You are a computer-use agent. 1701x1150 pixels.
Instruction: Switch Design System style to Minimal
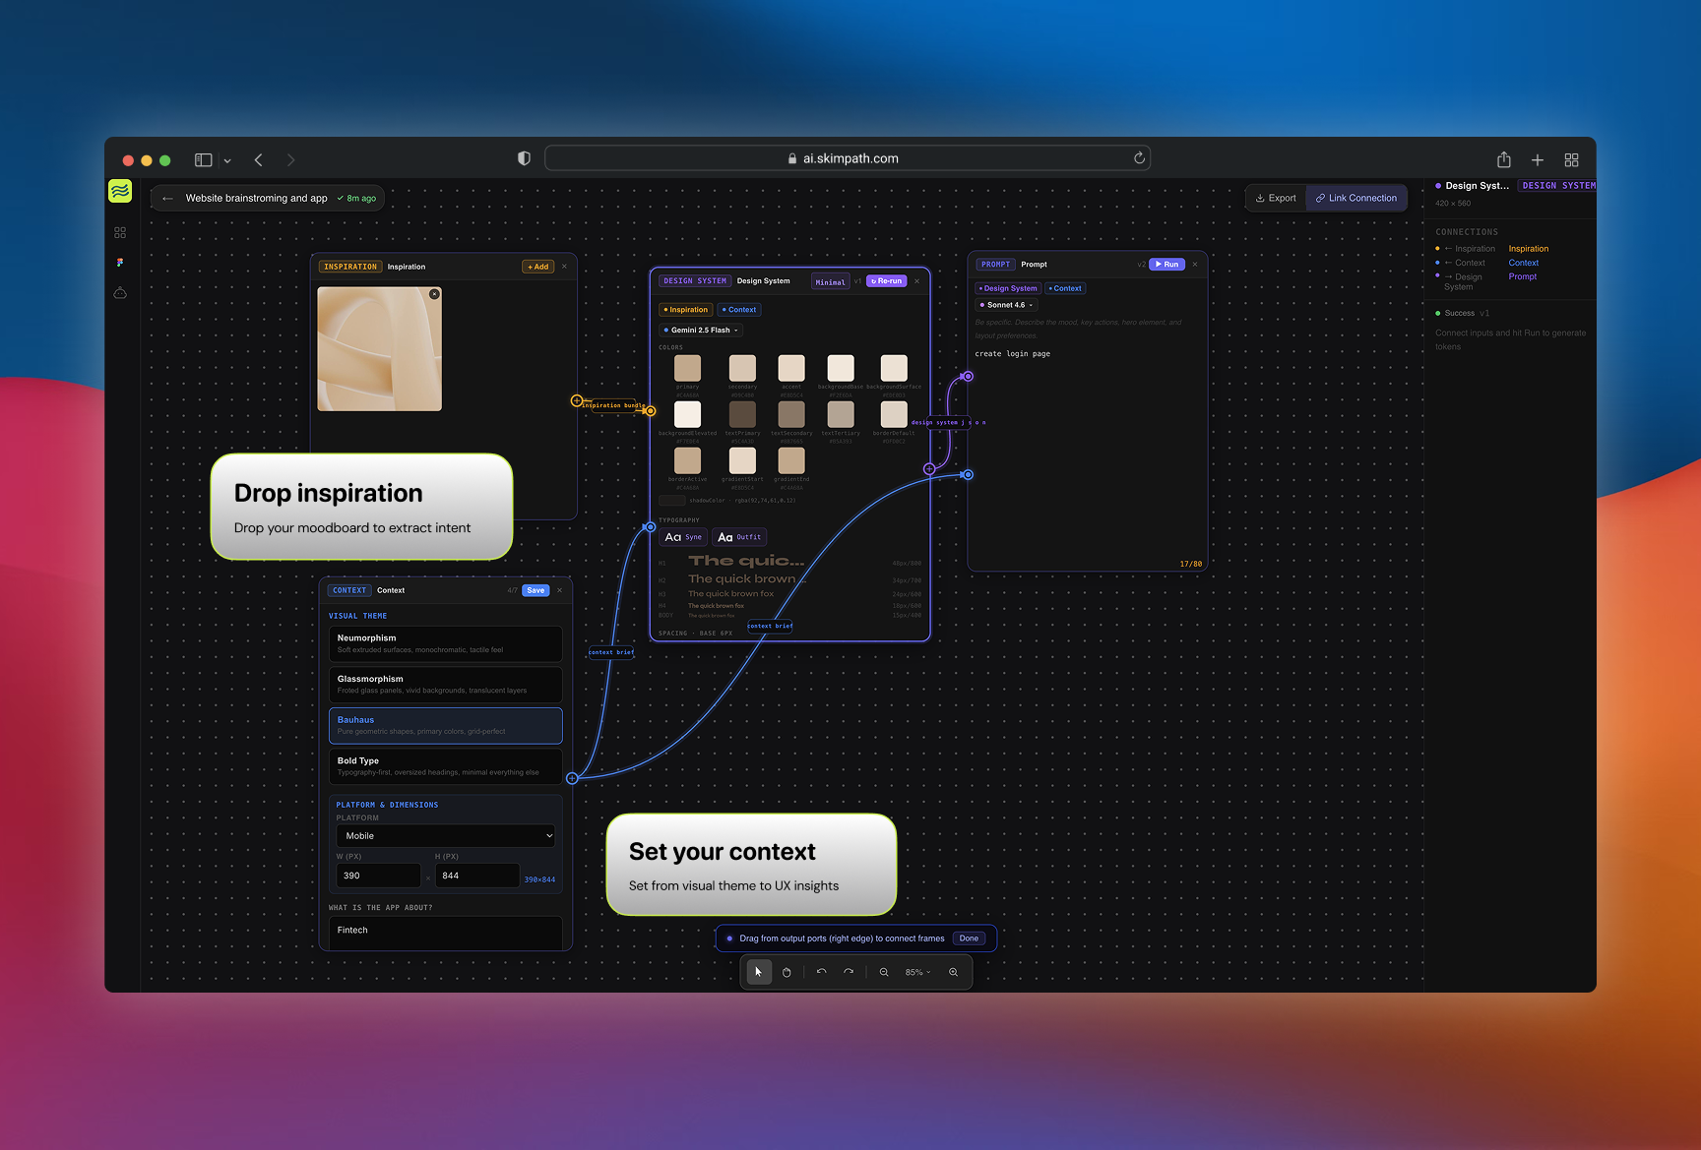pyautogui.click(x=830, y=281)
